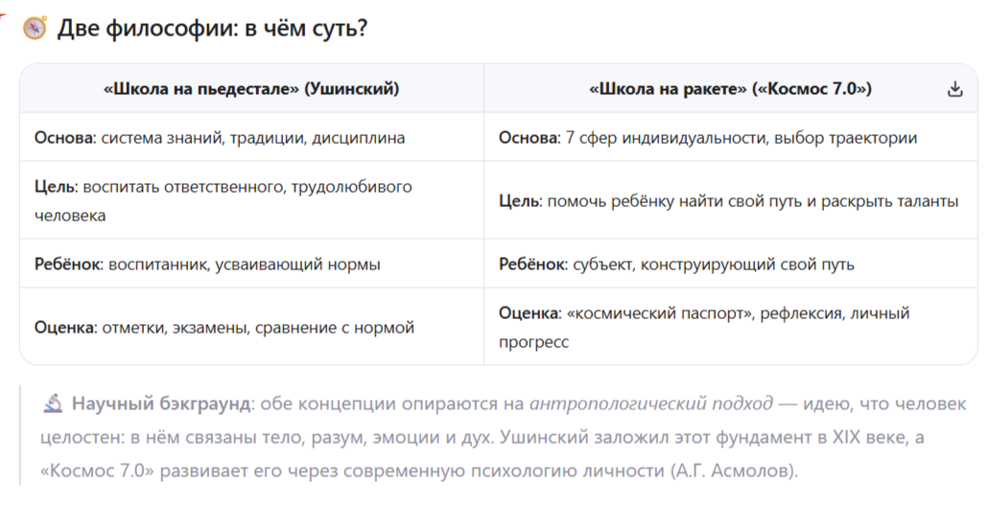
Task: Click the bold label 'Научный бэкграунд'
Action: [x=161, y=403]
